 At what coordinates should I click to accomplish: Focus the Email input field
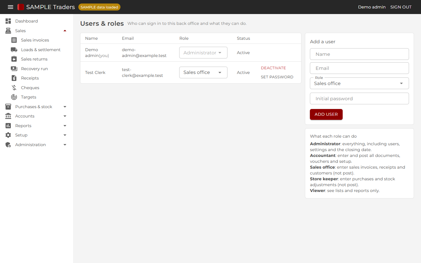coord(359,68)
